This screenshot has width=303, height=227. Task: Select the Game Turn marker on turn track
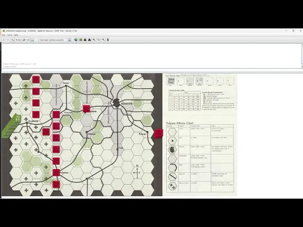[171, 81]
